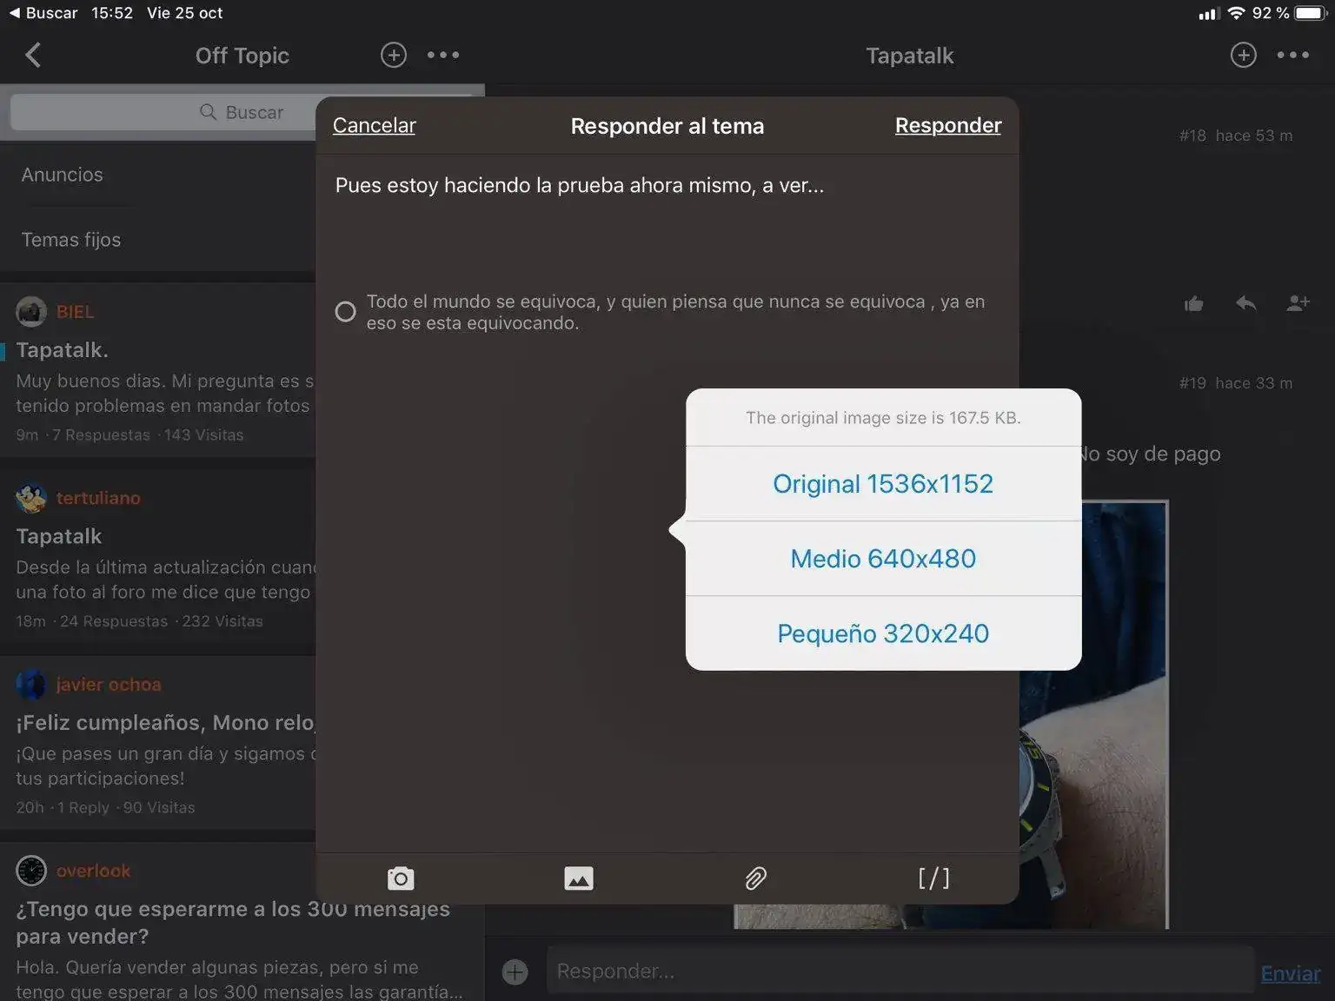Tap the paperclip attachment icon
This screenshot has height=1001, width=1335.
point(755,878)
